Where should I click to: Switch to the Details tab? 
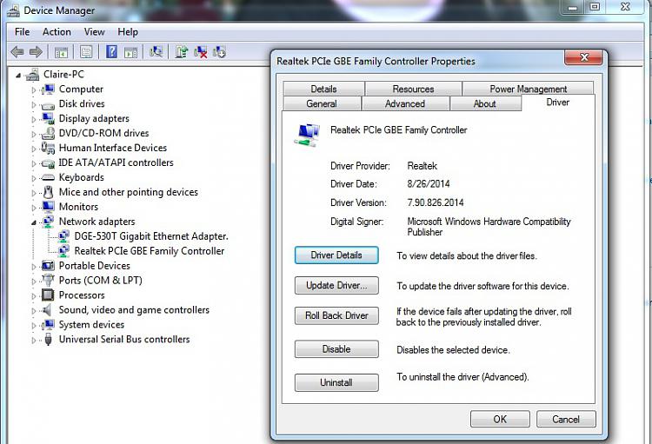323,89
